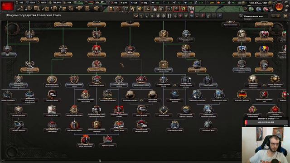Open the Construction crane screen

[x=63, y=8]
